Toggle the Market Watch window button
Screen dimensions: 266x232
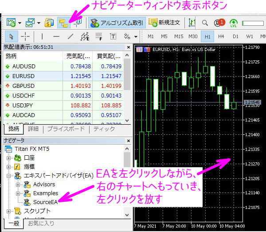[49, 23]
